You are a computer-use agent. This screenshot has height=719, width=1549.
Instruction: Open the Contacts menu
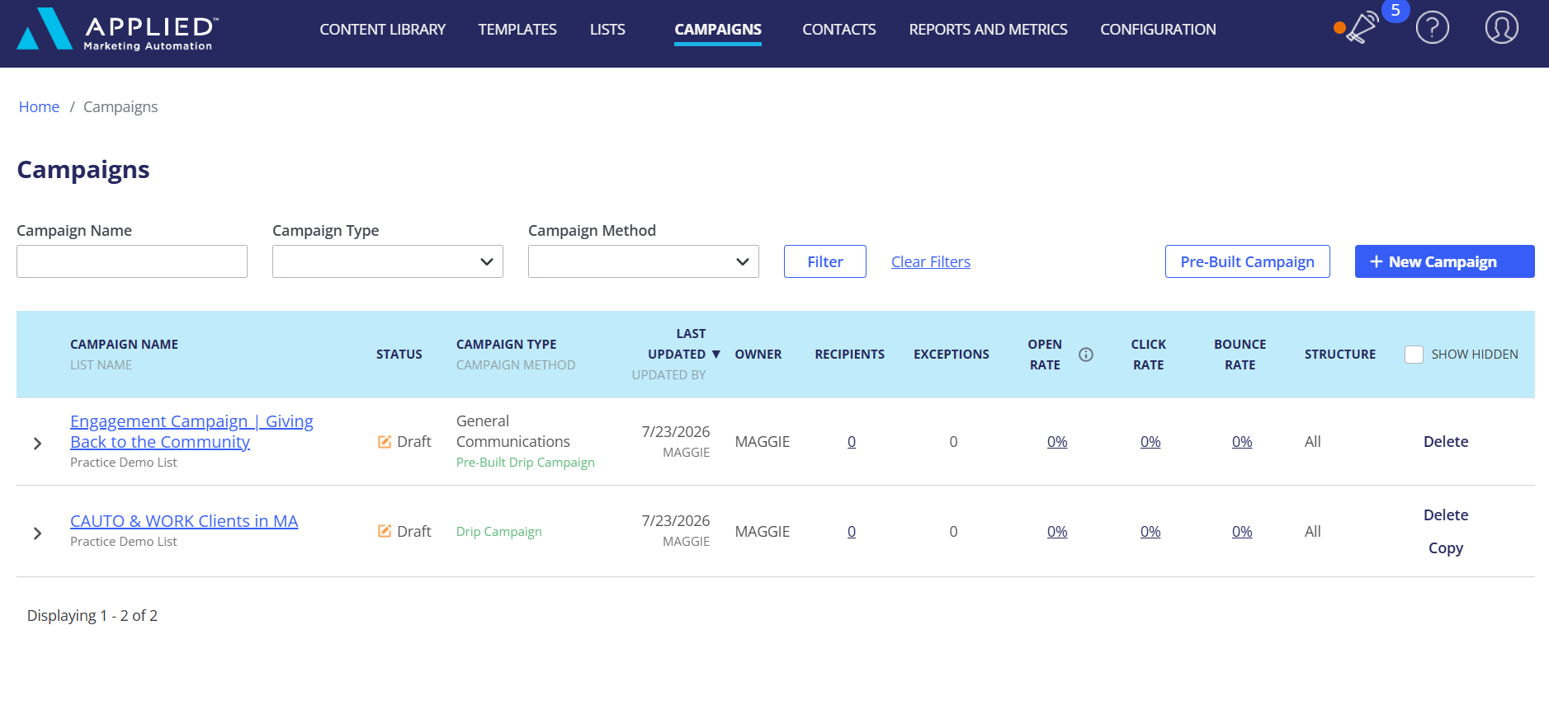(839, 30)
